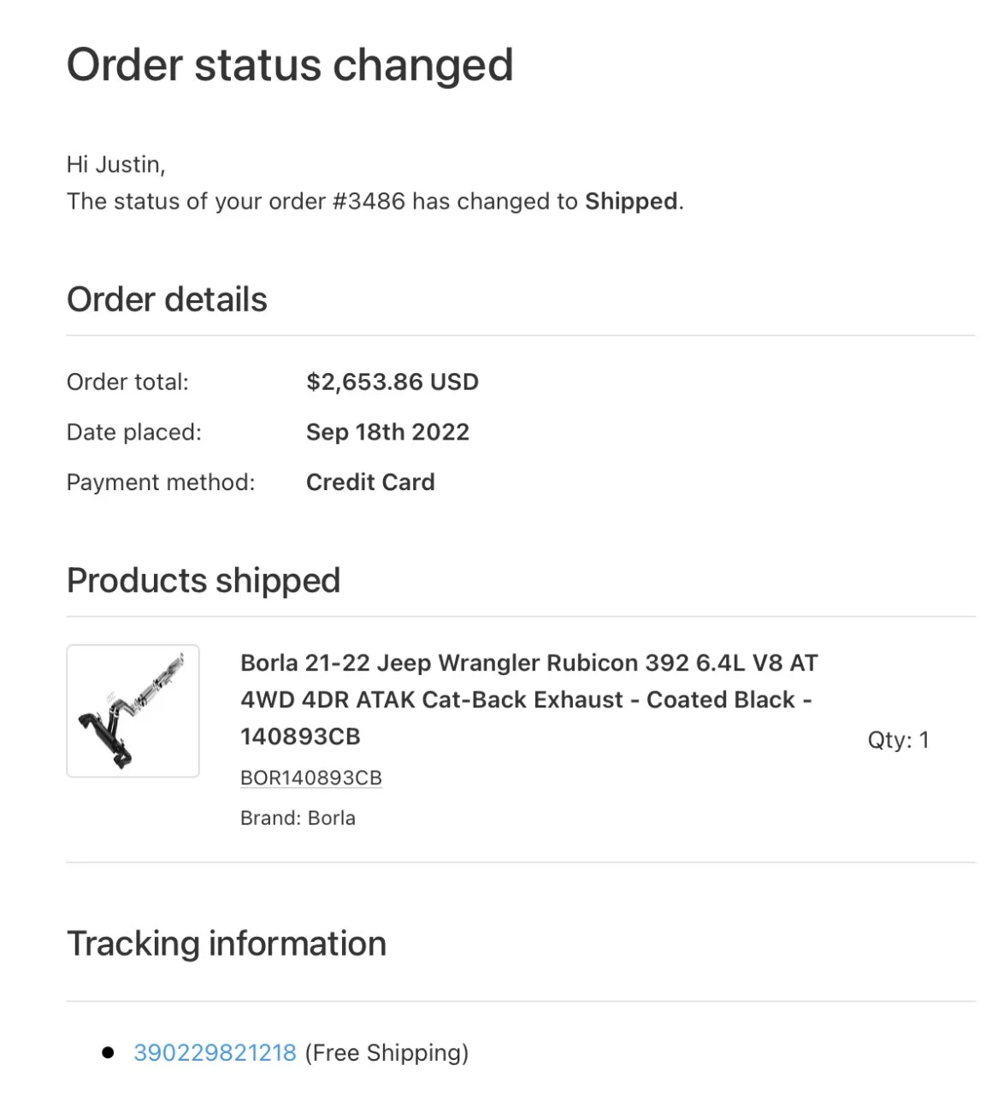Click the (Free Shipping) text
992x1095 pixels.
click(387, 1052)
